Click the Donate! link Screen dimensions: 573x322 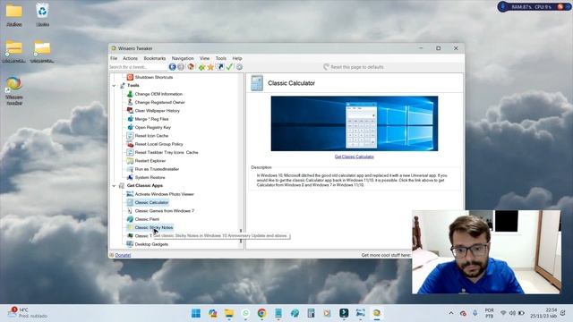point(123,255)
